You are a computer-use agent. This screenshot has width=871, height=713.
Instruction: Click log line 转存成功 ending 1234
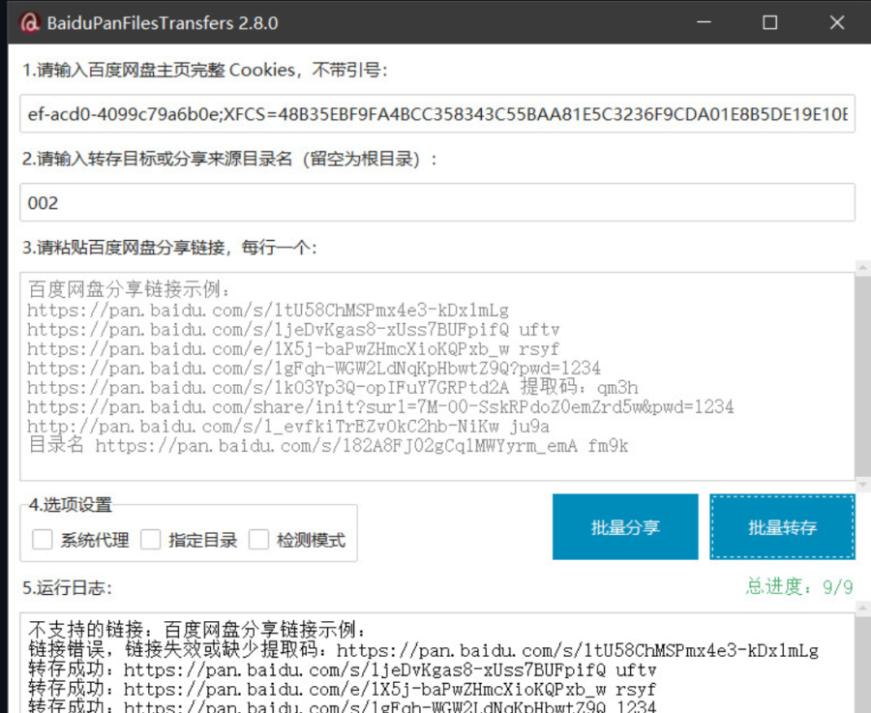coord(343,706)
